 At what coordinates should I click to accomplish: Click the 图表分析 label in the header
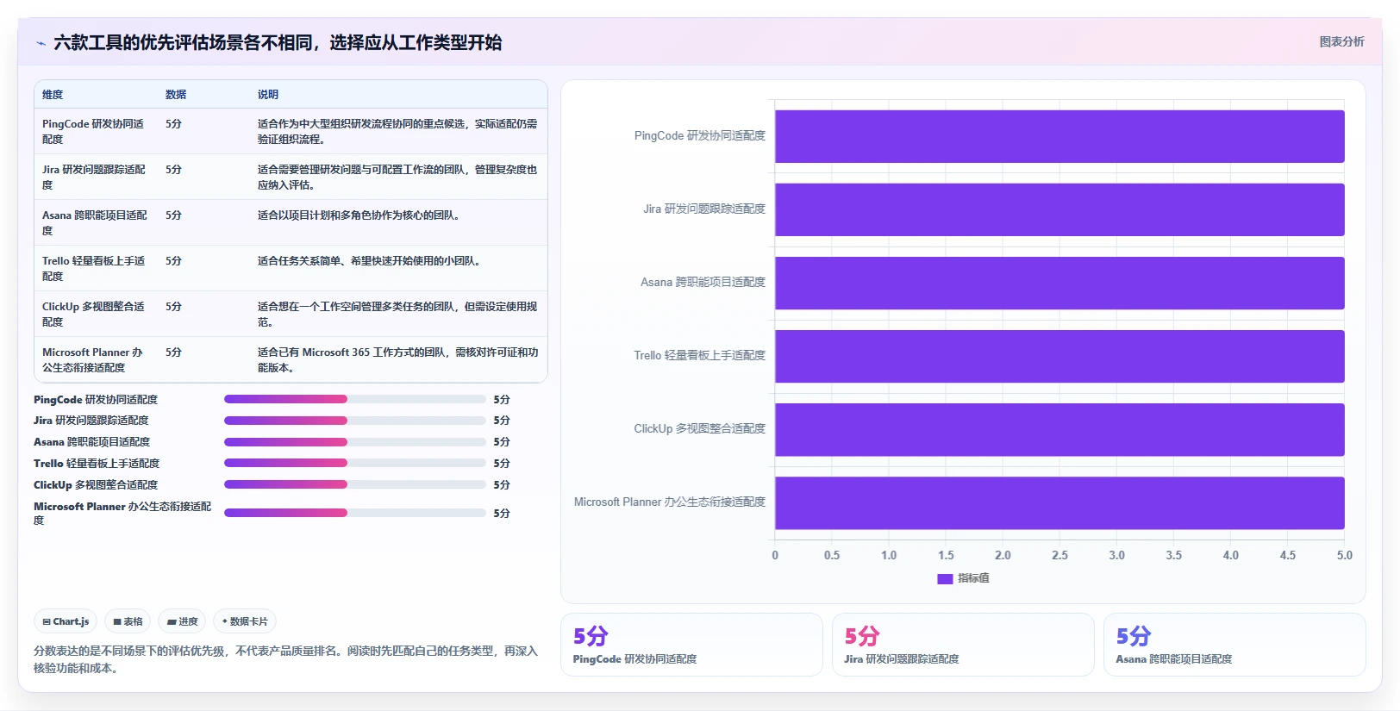[1341, 41]
